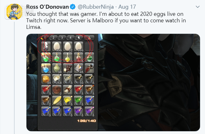Viewport: 205px width, 134px height.
Task: Switch to inventory tab 2
Action: tap(53, 38)
